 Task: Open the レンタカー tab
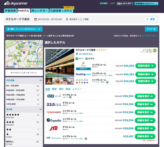pos(40,11)
